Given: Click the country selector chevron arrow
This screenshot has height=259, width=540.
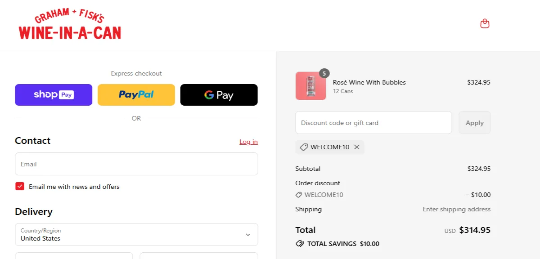Looking at the screenshot, I should coord(247,234).
